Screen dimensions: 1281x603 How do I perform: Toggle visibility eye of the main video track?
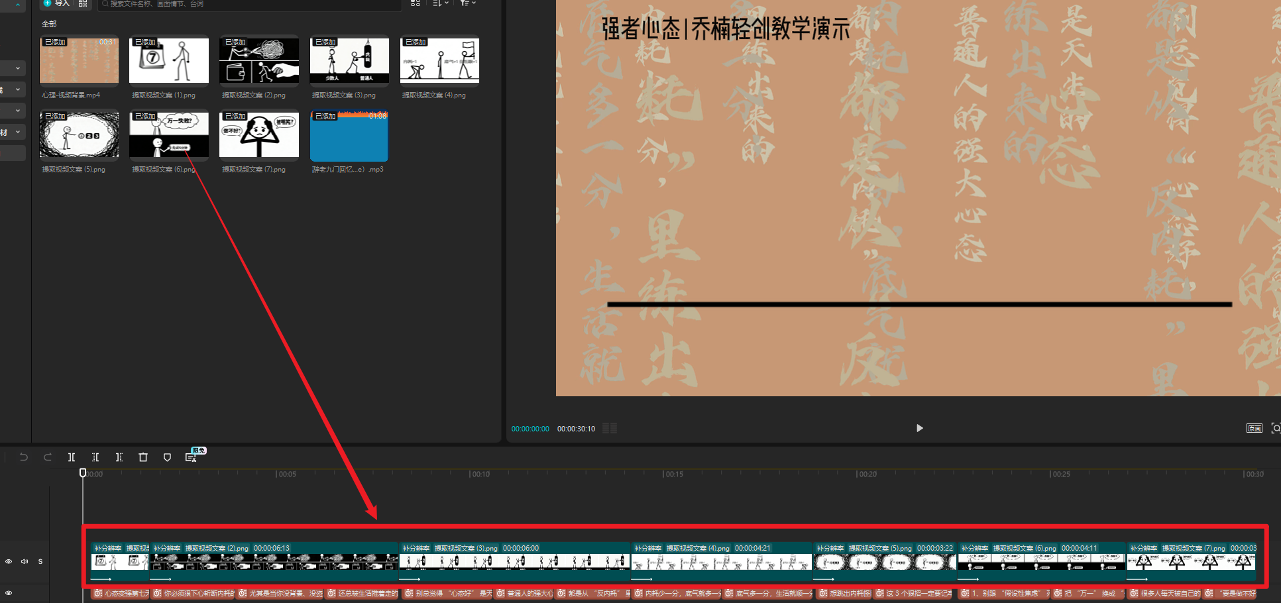(9, 561)
